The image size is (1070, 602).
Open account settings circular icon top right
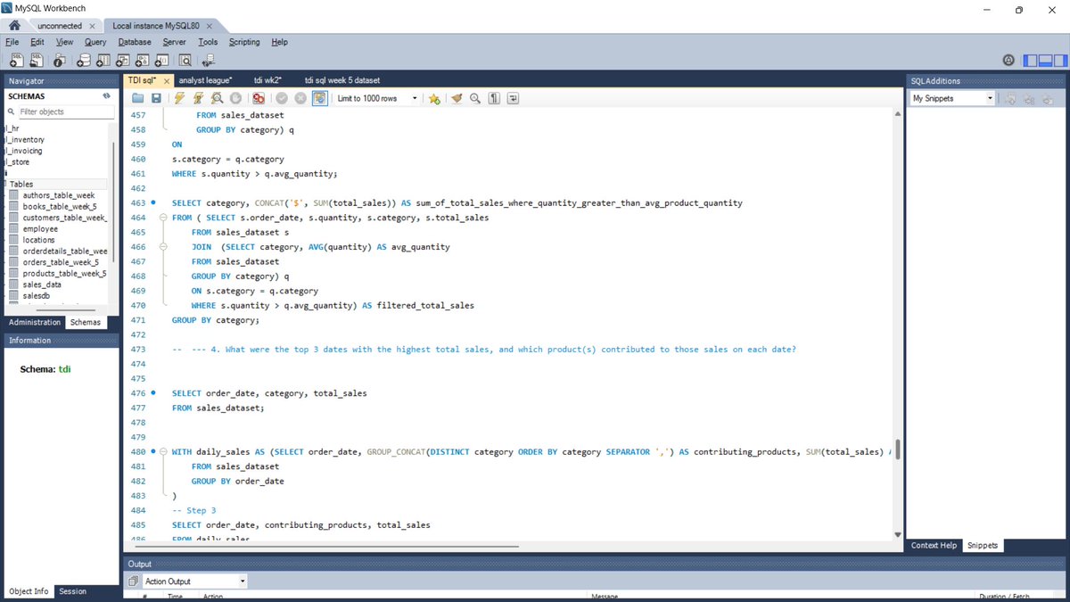point(1008,60)
